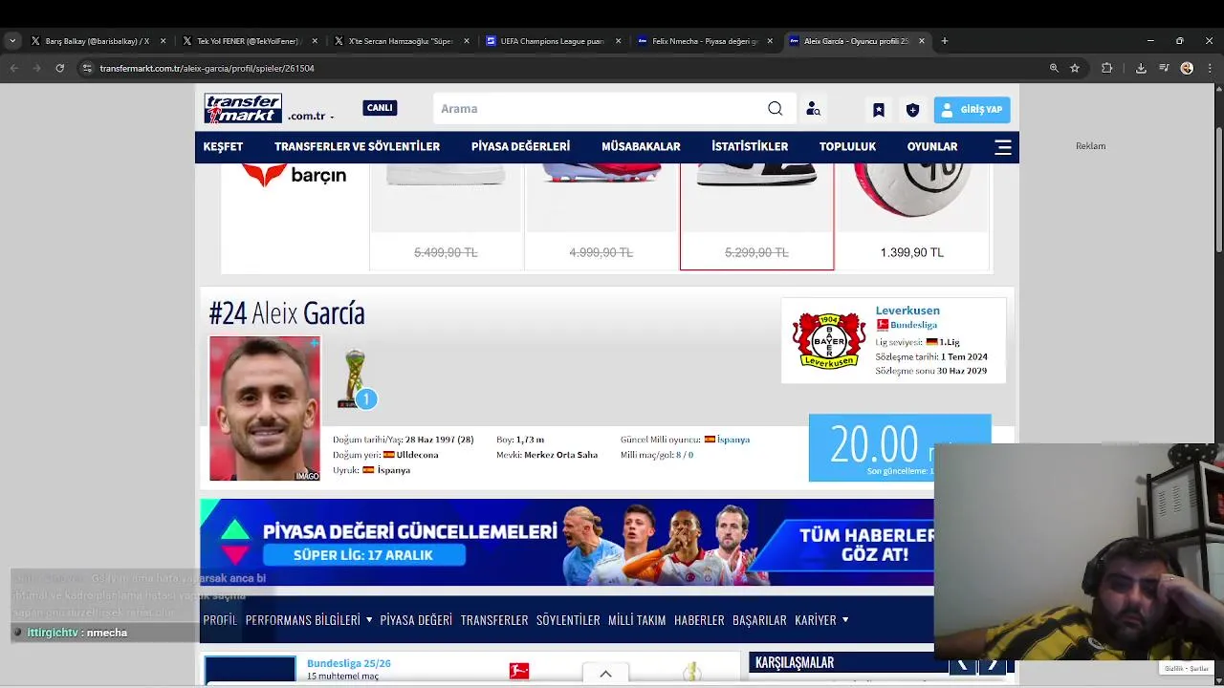Image resolution: width=1224 pixels, height=688 pixels.
Task: Click the CANLI live button
Action: click(380, 108)
